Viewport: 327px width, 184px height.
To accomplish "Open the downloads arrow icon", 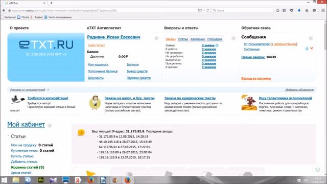I will [x=299, y=10].
